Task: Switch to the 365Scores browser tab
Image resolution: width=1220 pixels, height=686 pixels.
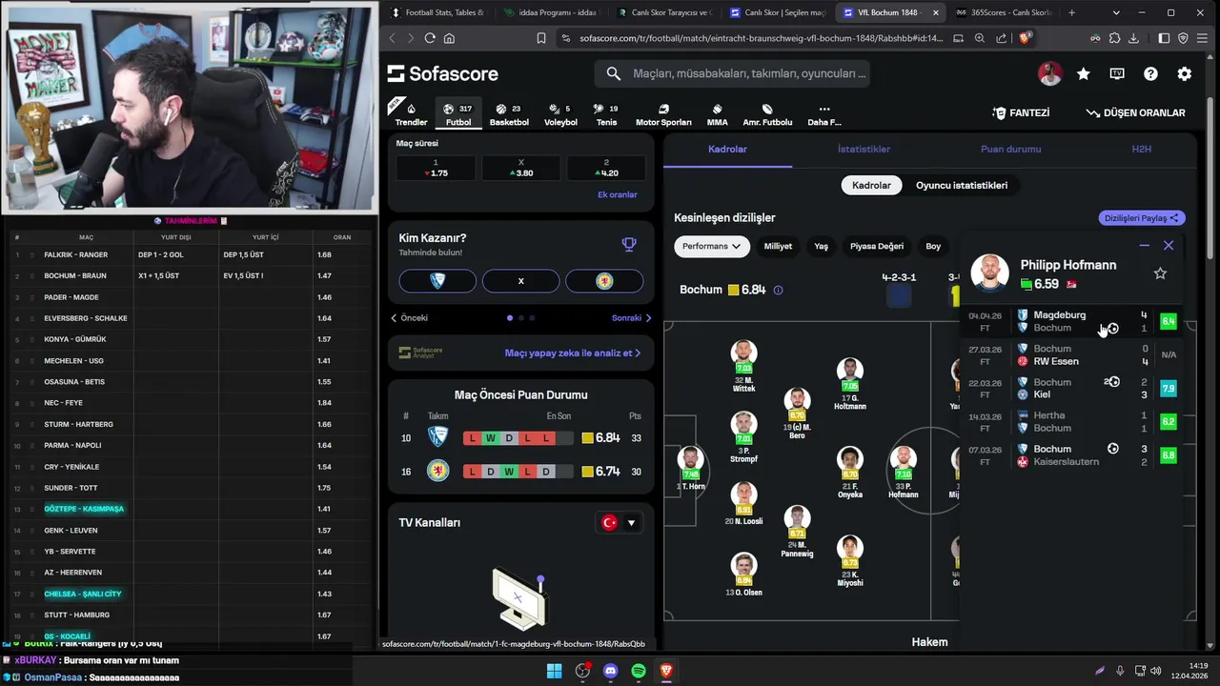Action: (x=1003, y=12)
